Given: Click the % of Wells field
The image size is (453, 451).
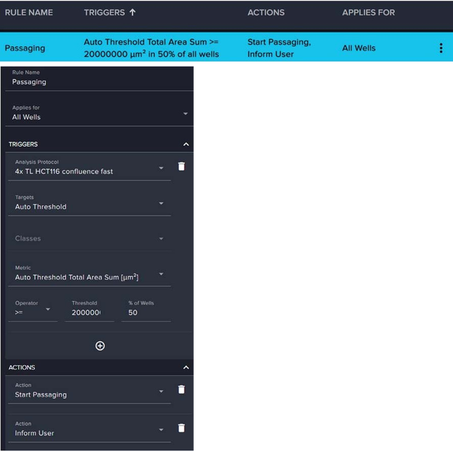Looking at the screenshot, I should [145, 313].
